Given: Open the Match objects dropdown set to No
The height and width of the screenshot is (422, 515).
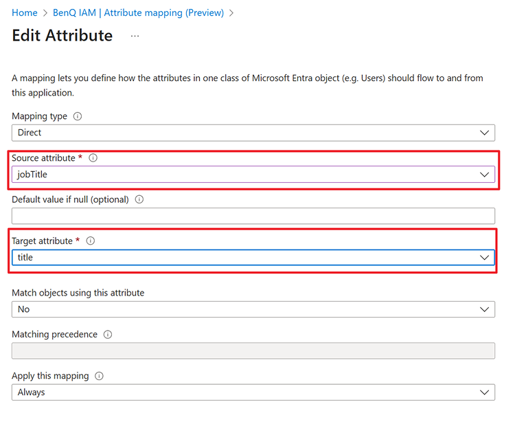Looking at the screenshot, I should 253,309.
